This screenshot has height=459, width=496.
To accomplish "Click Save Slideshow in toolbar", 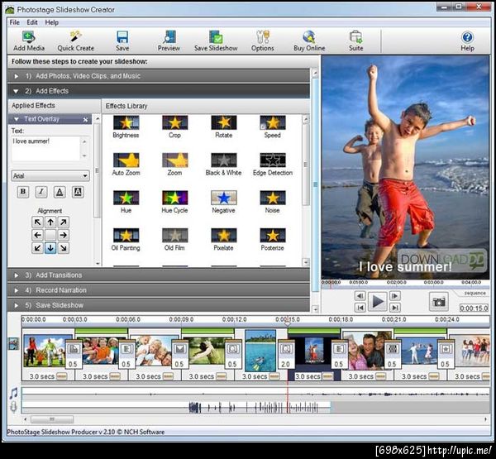I will pyautogui.click(x=216, y=41).
